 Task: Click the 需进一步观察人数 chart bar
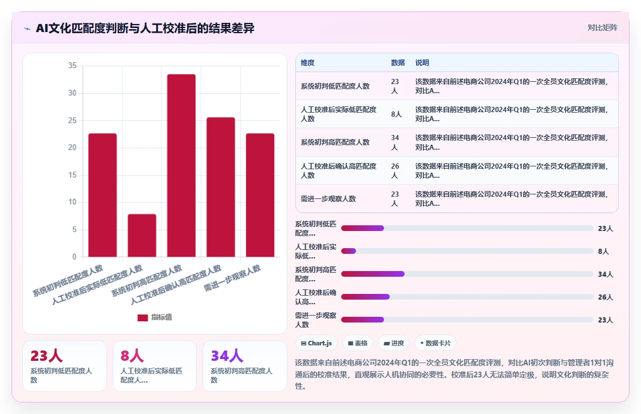[260, 195]
